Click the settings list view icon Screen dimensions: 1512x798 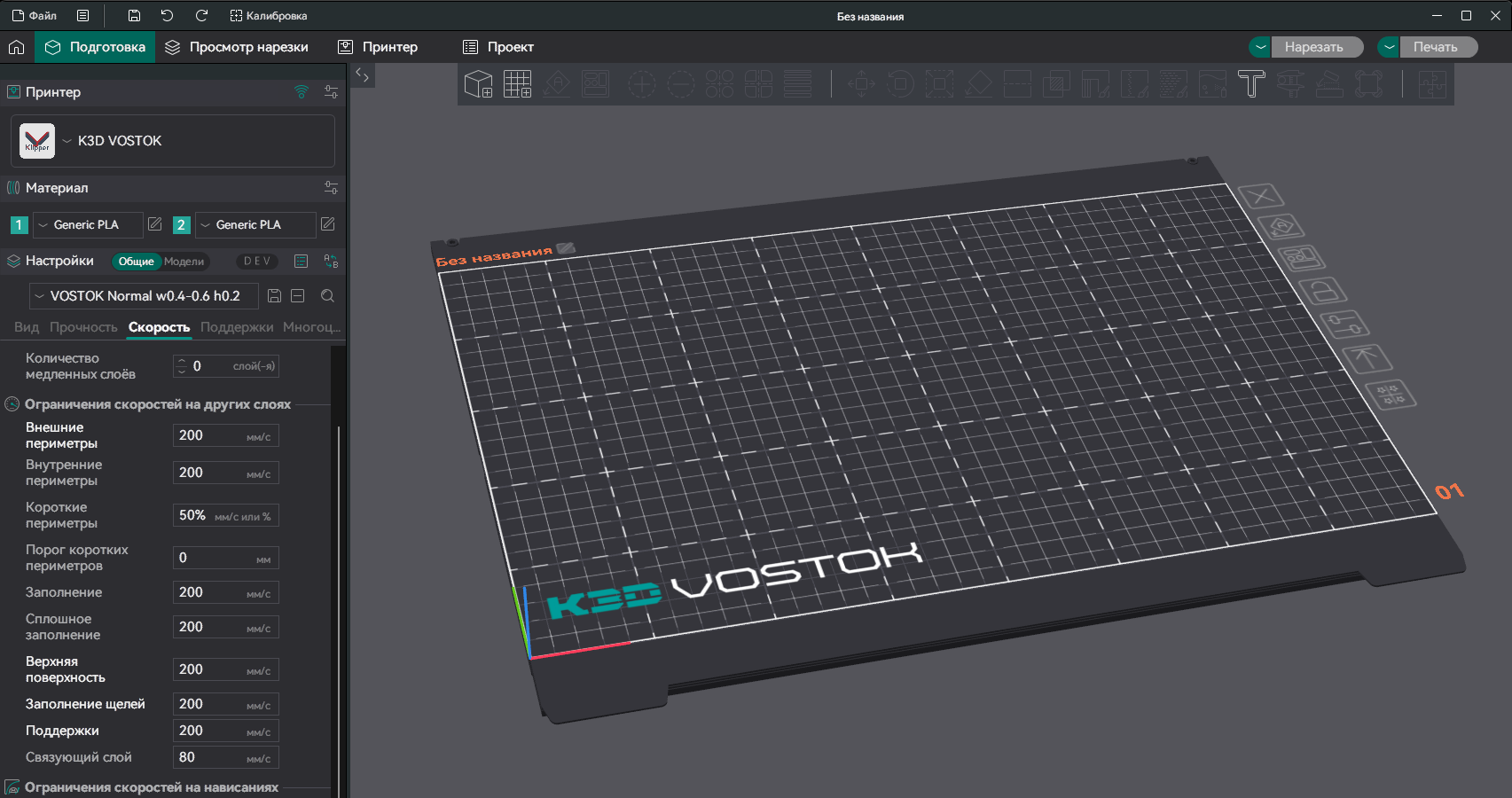coord(302,262)
